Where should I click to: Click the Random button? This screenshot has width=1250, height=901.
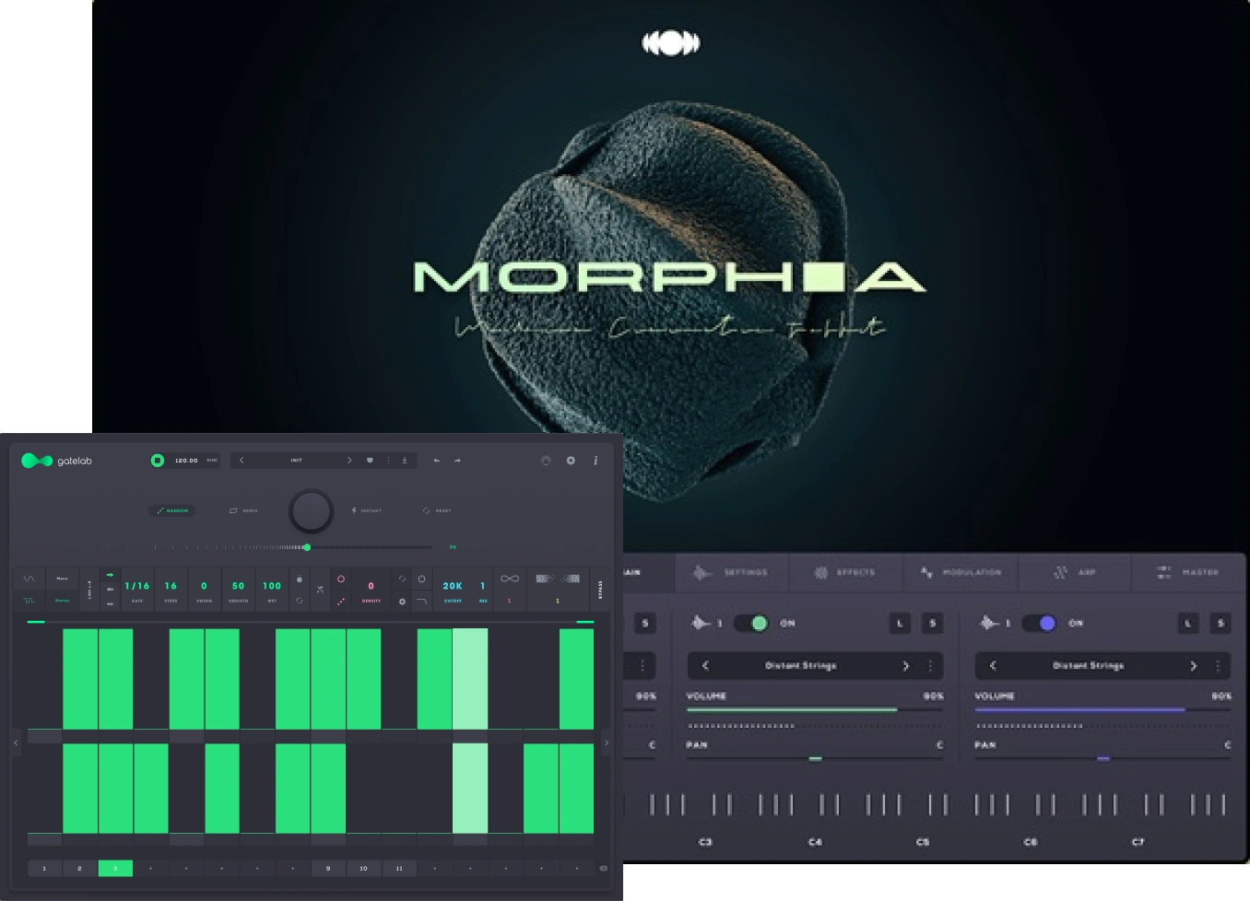[x=172, y=510]
